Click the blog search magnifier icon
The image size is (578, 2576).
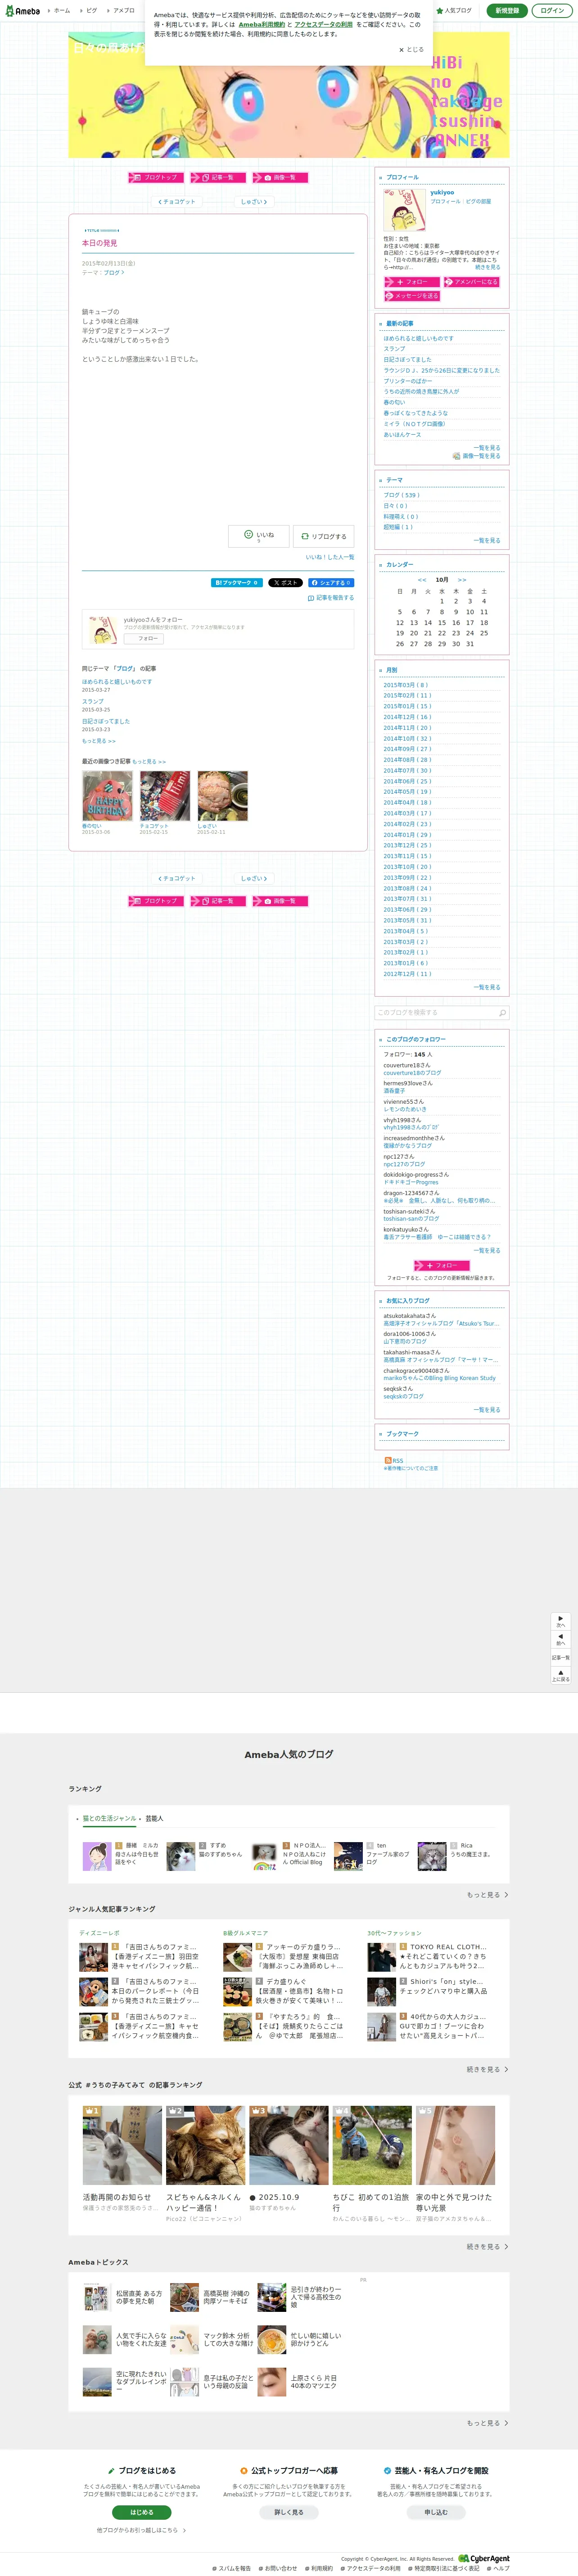pos(502,1013)
